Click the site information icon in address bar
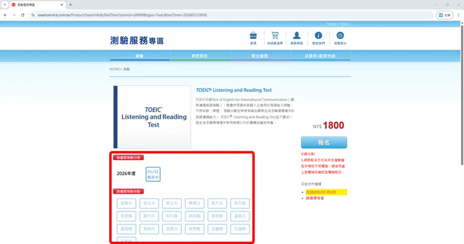The width and height of the screenshot is (464, 244). 33,15
